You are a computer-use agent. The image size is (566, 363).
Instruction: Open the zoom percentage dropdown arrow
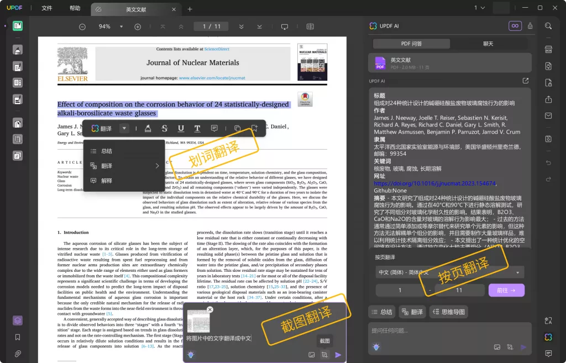pos(121,27)
